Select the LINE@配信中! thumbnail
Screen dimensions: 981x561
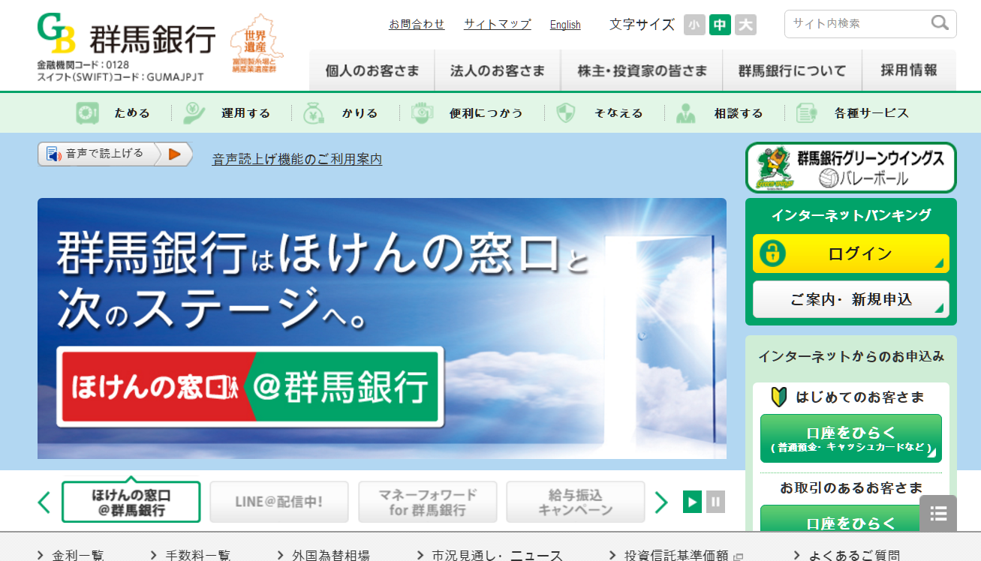[x=279, y=502]
